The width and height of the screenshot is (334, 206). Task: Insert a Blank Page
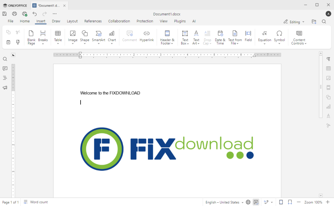click(x=31, y=37)
